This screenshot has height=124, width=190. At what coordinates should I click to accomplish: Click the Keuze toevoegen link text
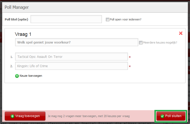(31, 76)
